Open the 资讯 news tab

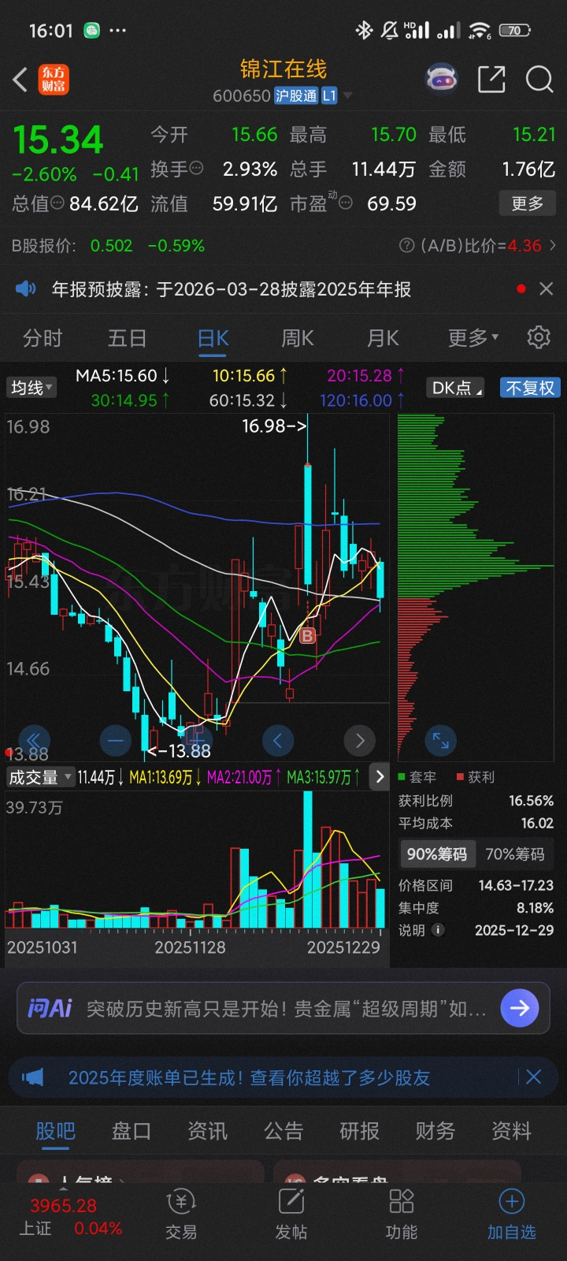tap(207, 1131)
